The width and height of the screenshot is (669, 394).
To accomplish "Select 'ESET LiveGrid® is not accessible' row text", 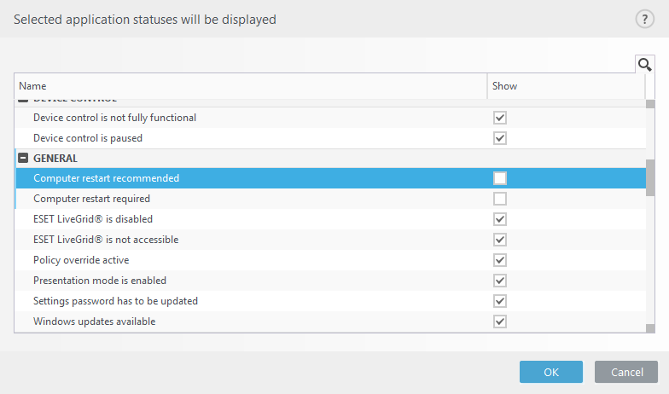I will pos(106,240).
